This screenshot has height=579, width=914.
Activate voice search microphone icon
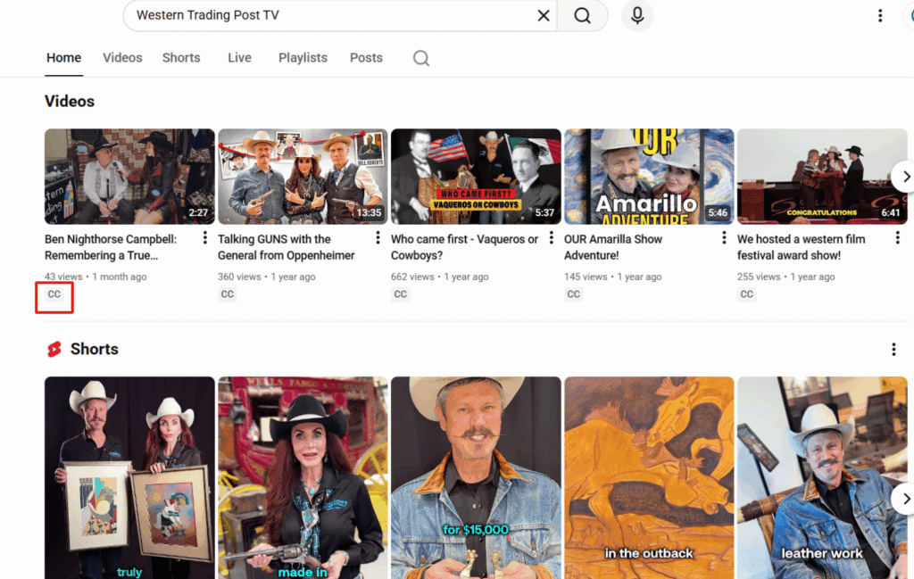(637, 16)
